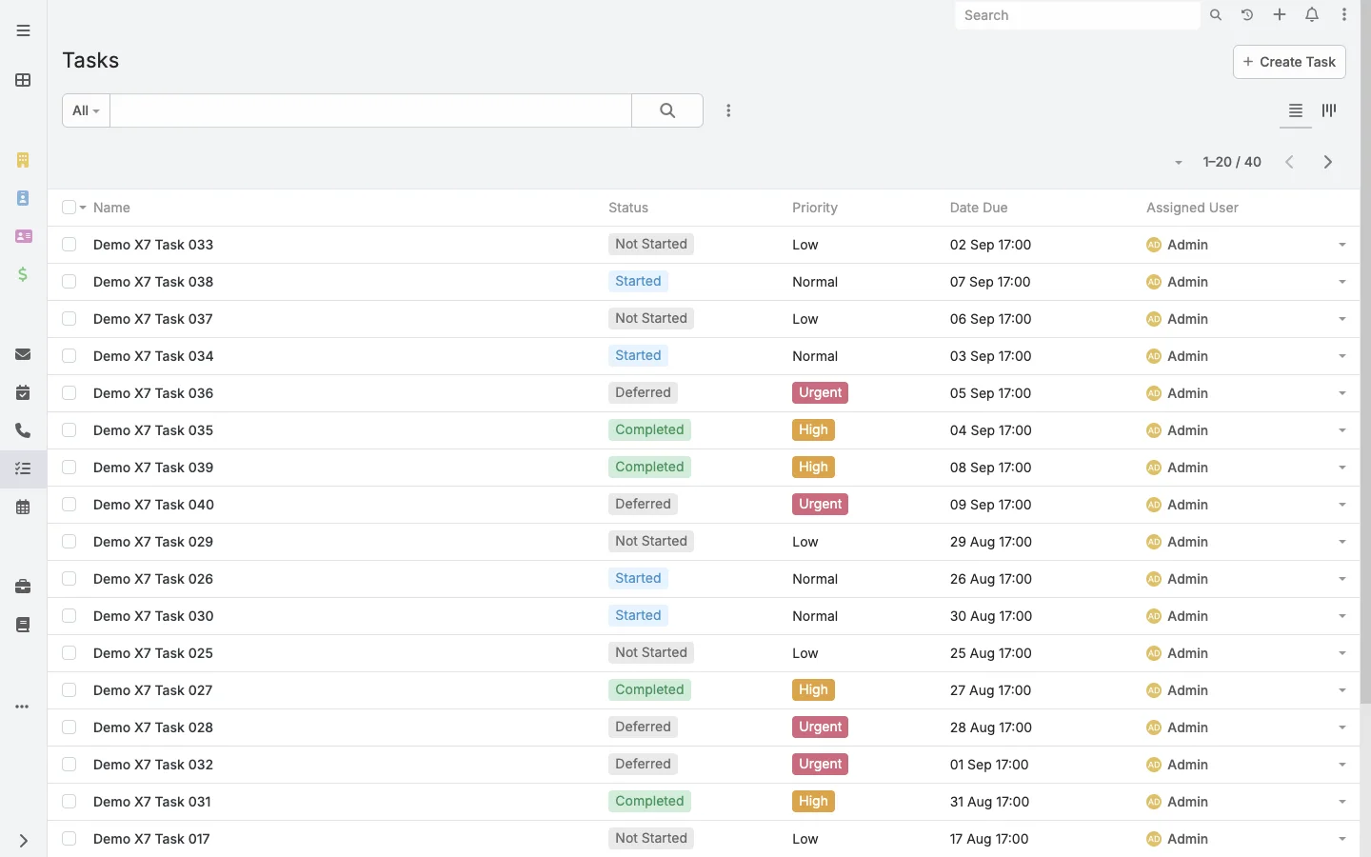Open Calls phone icon in sidebar

tap(23, 430)
